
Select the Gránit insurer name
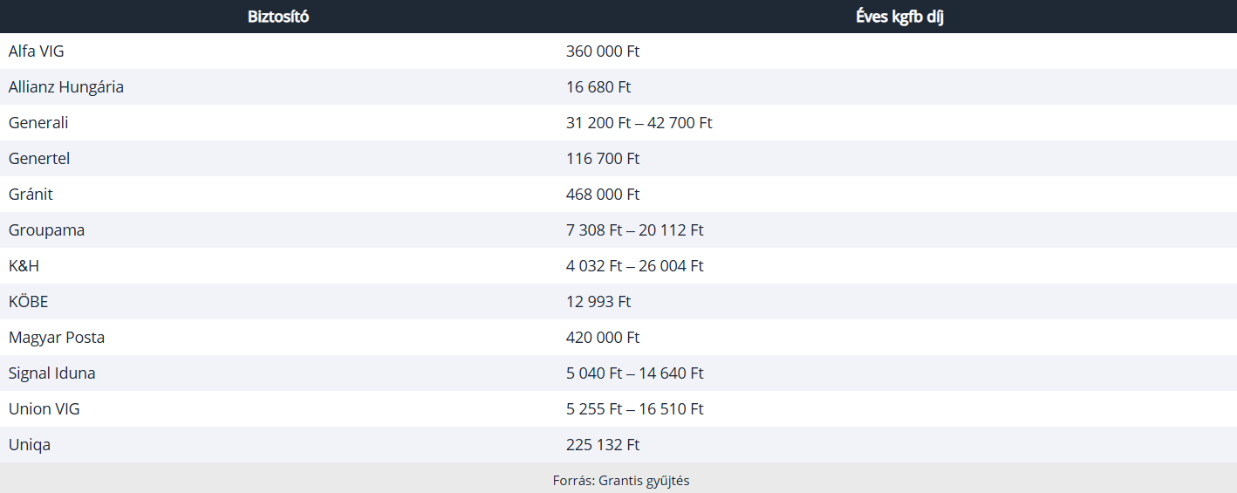pos(31,195)
